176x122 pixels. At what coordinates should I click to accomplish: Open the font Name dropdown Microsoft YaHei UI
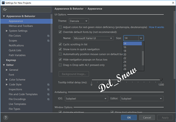click(93, 38)
